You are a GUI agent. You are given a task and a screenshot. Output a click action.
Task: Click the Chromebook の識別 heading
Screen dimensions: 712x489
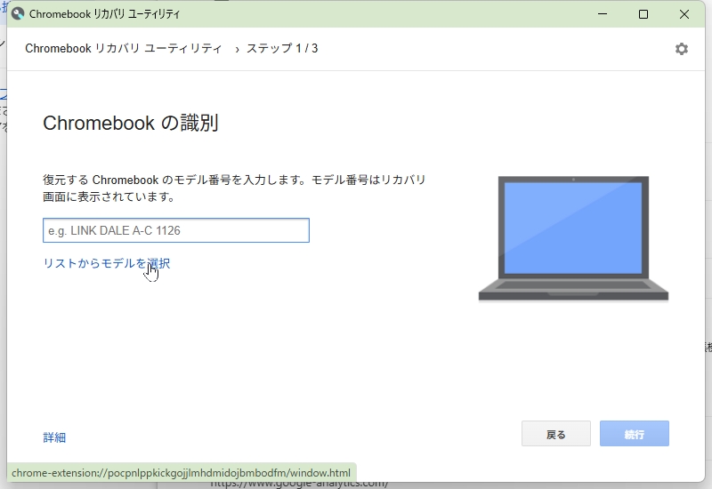tap(131, 123)
